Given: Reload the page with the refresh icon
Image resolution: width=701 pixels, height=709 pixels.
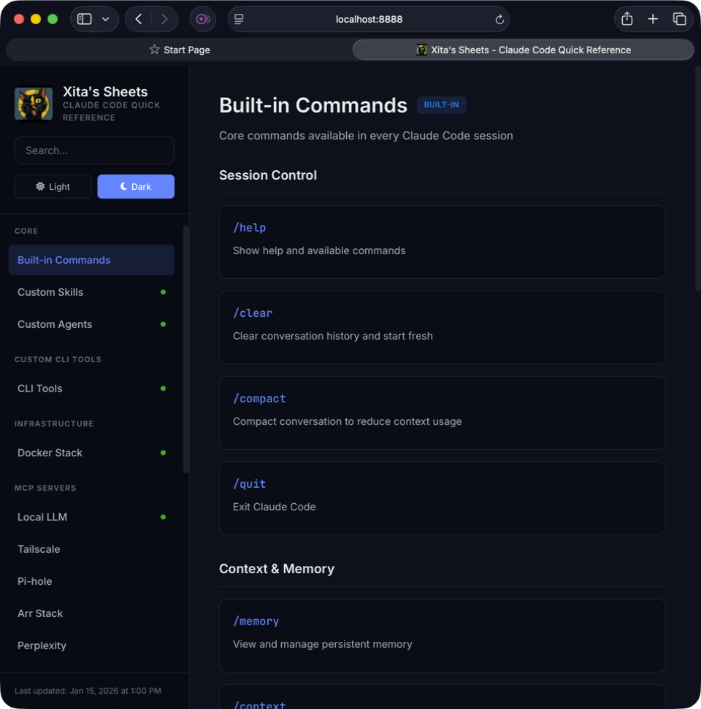Looking at the screenshot, I should pyautogui.click(x=499, y=19).
